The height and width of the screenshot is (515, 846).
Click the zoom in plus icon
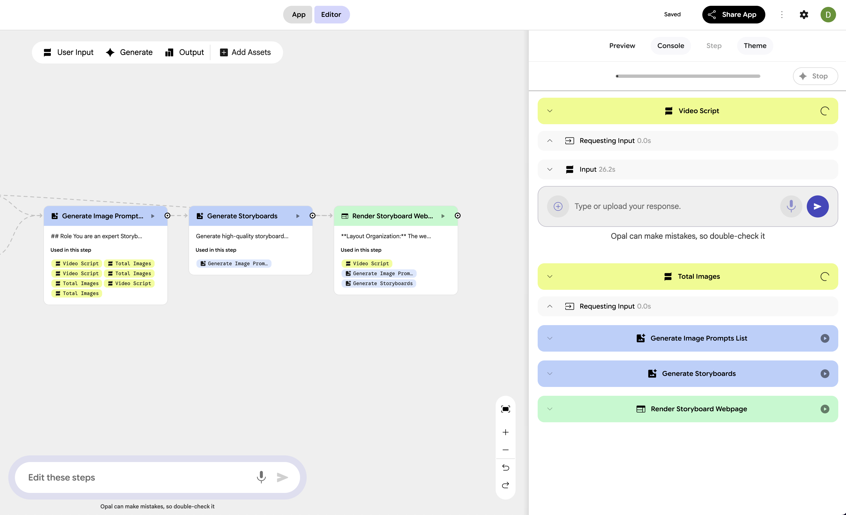tap(505, 432)
